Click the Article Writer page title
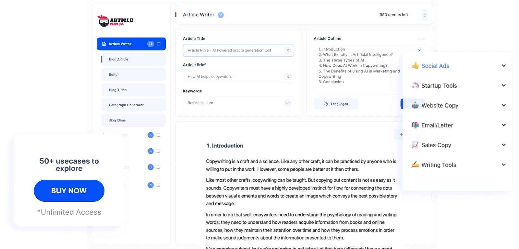The height and width of the screenshot is (249, 519). tap(199, 15)
